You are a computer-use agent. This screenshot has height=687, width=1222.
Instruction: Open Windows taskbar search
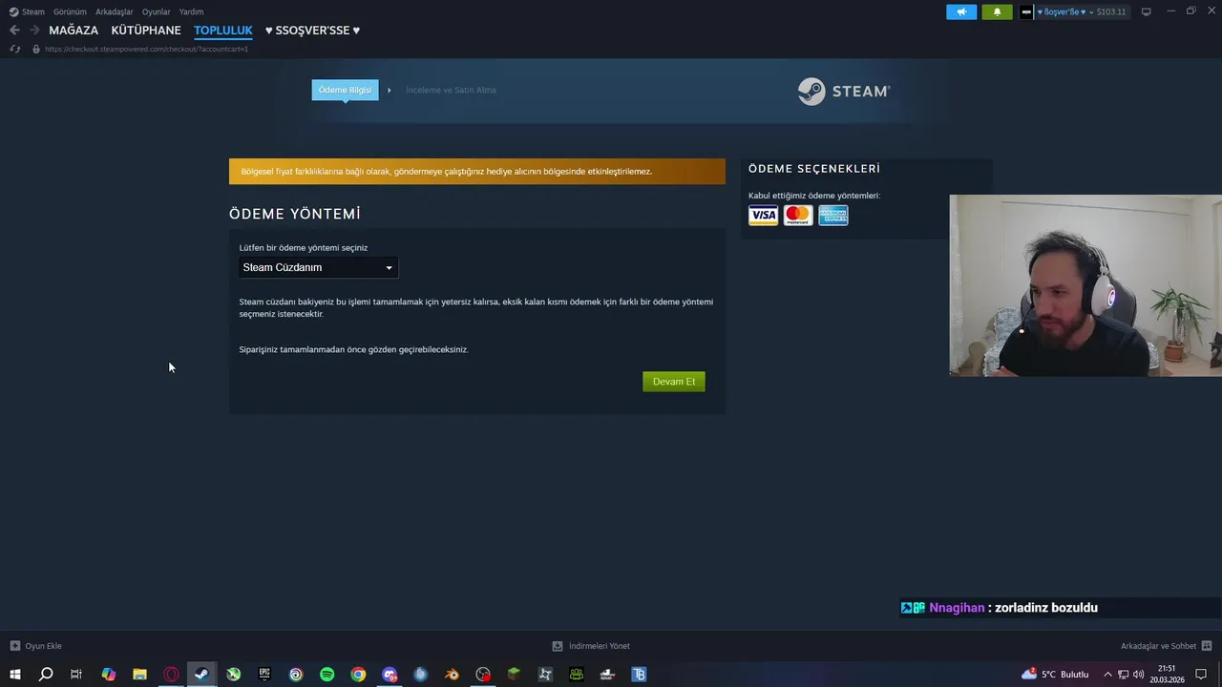pyautogui.click(x=45, y=675)
